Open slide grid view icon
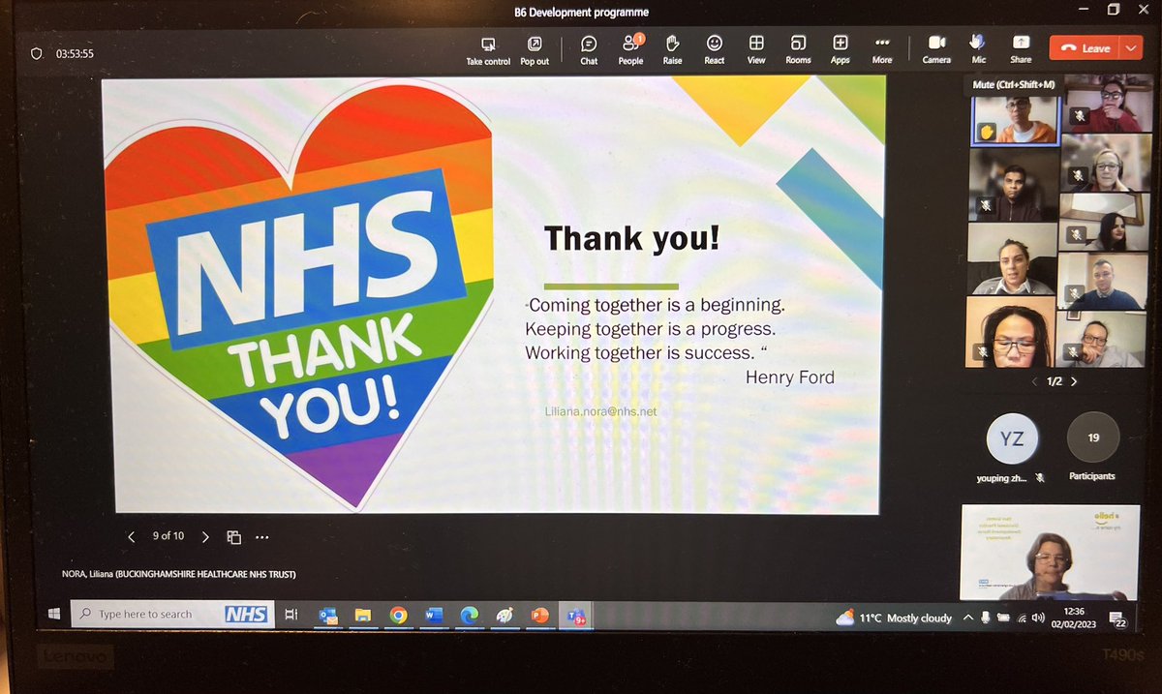This screenshot has height=694, width=1162. click(233, 536)
